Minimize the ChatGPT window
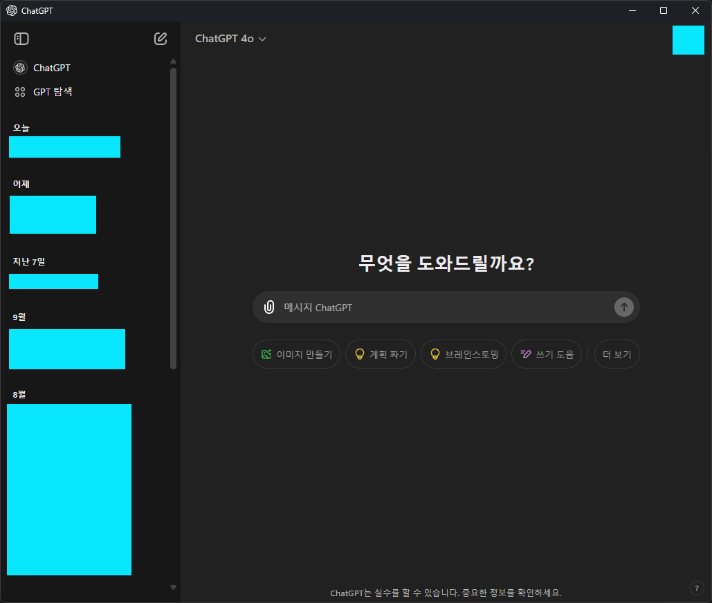 632,10
